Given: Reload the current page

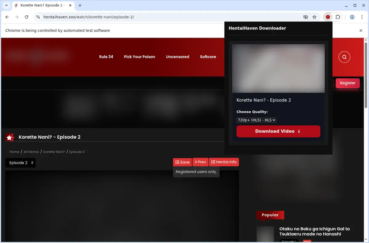Looking at the screenshot, I should [x=26, y=17].
